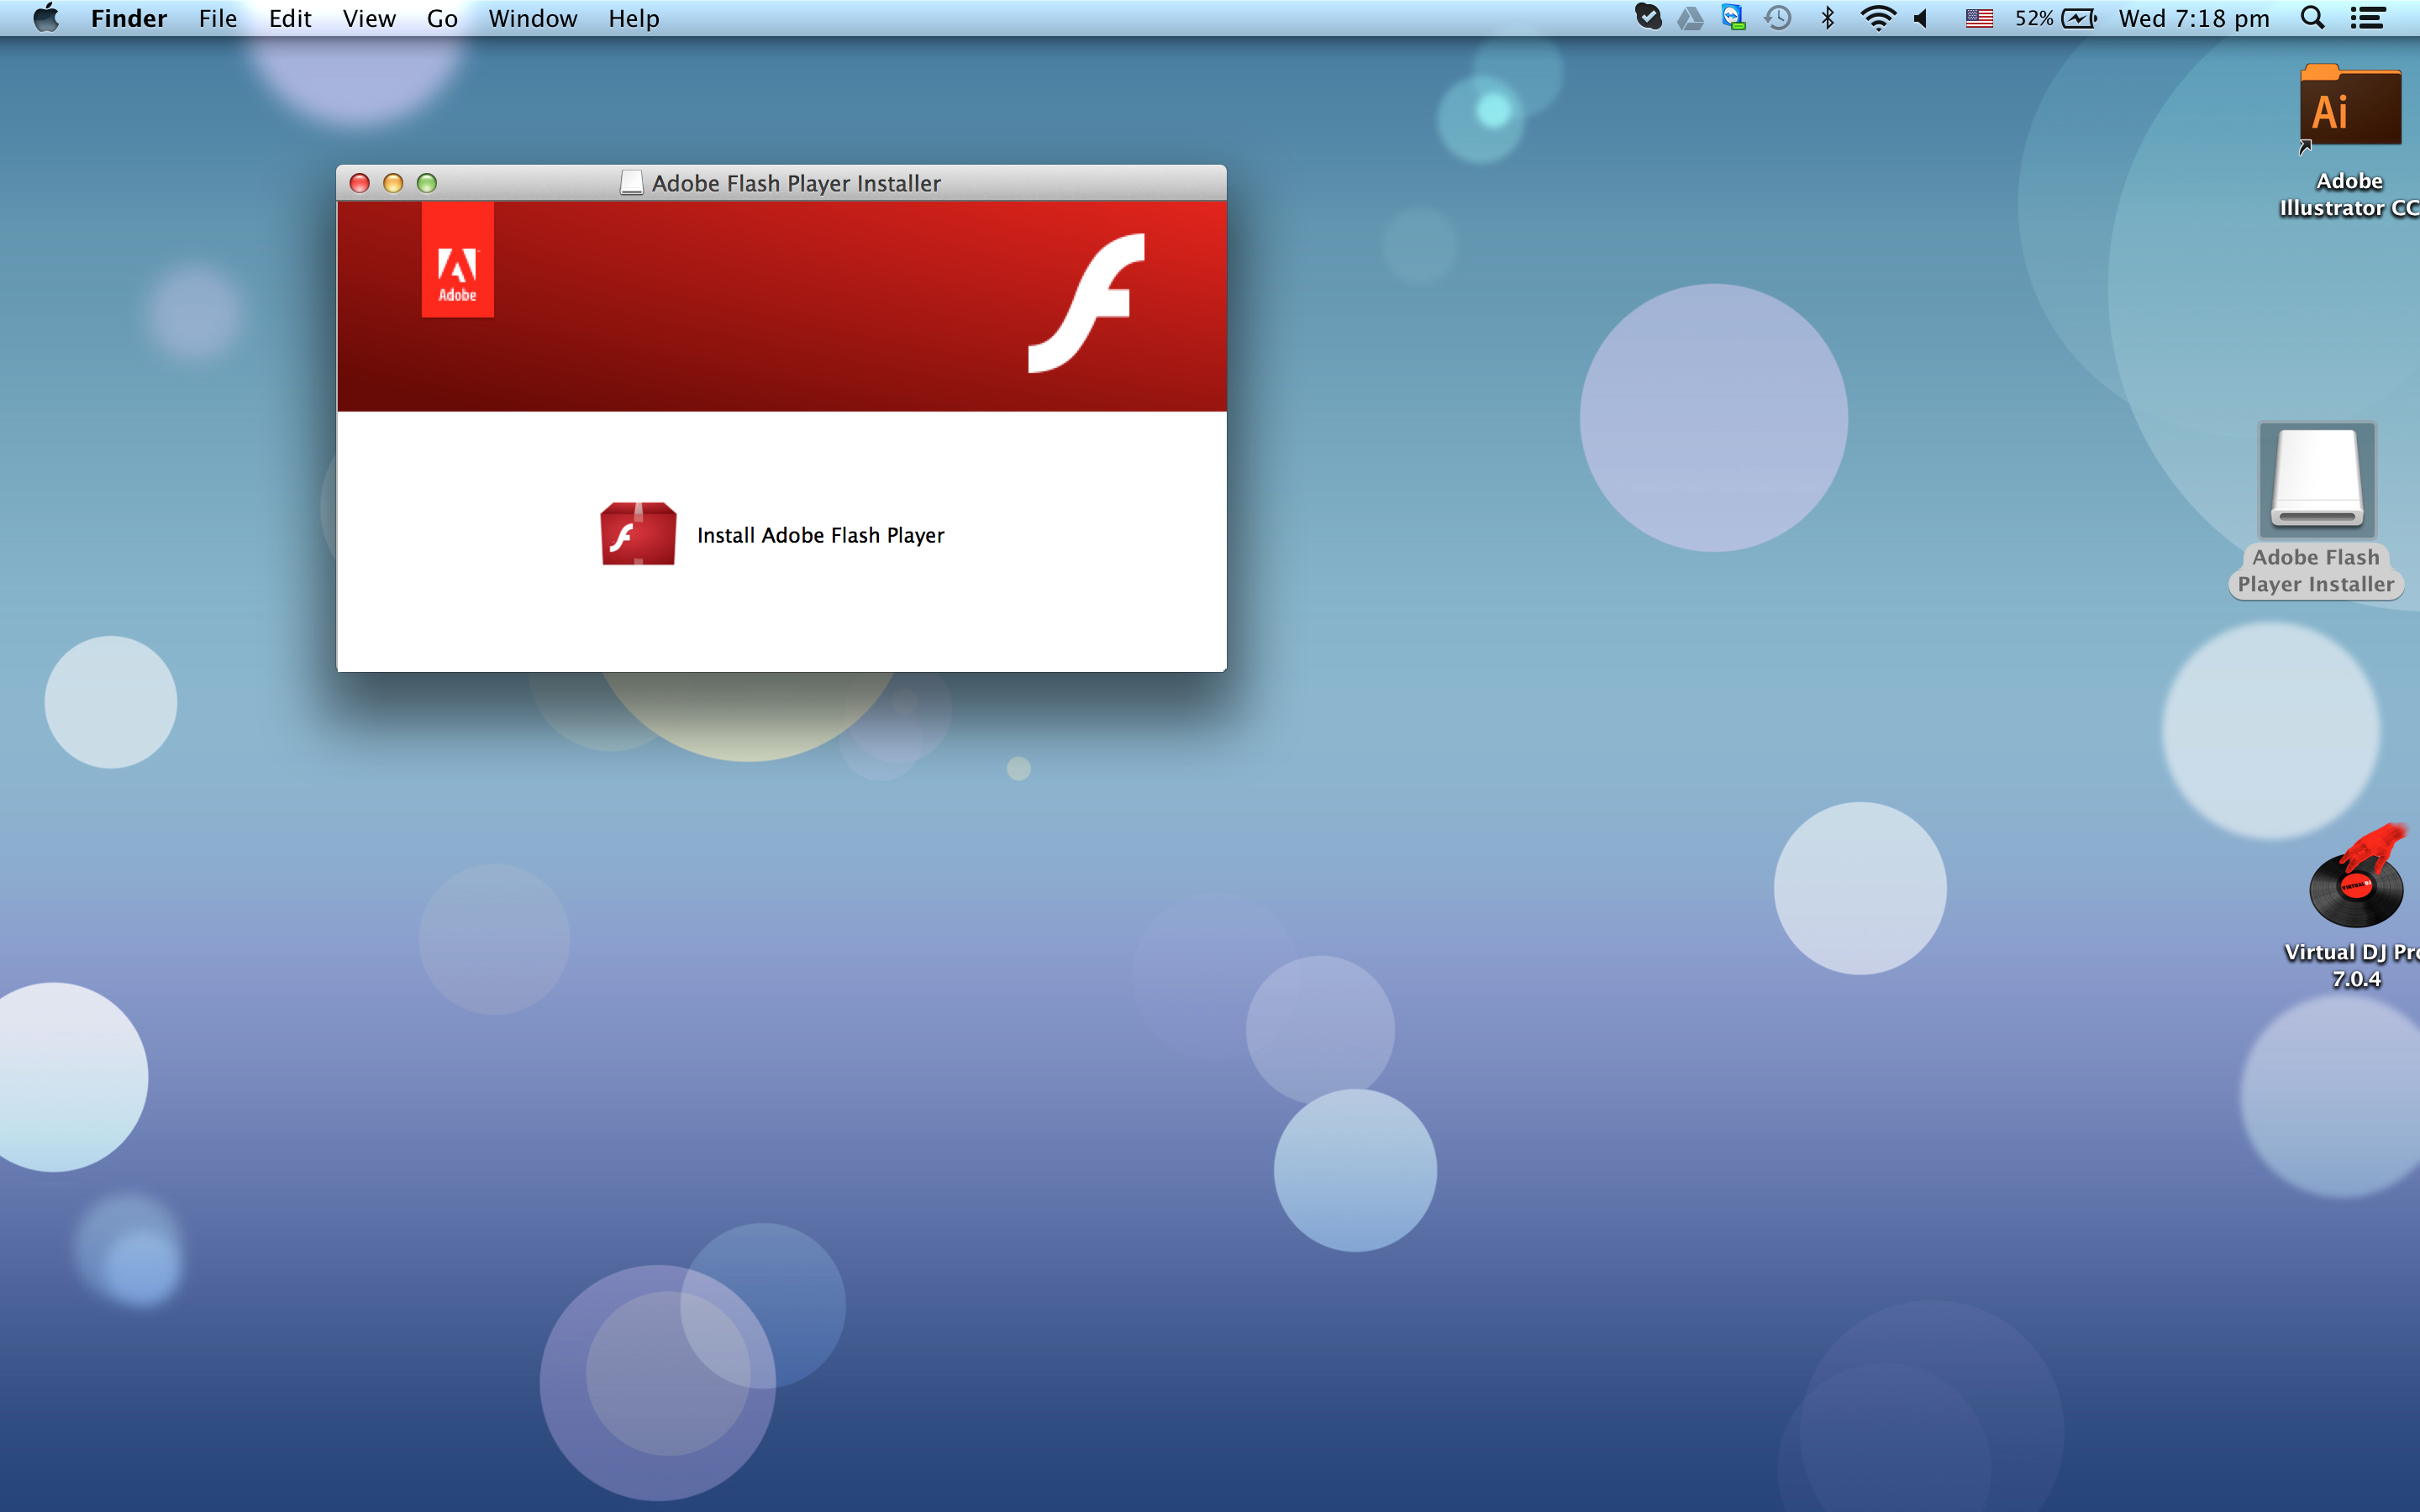Open the Window menu
This screenshot has height=1512, width=2420.
(x=532, y=18)
